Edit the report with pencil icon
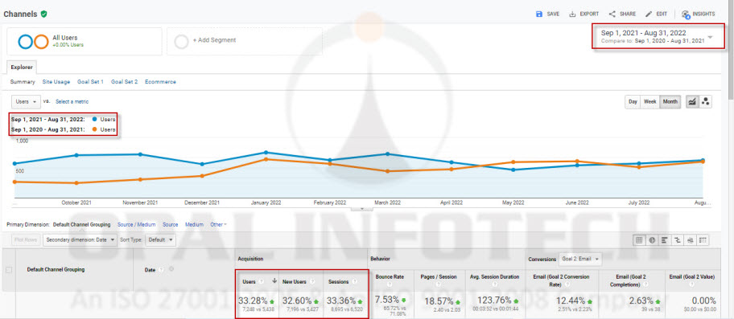This screenshot has width=734, height=319. pos(656,14)
